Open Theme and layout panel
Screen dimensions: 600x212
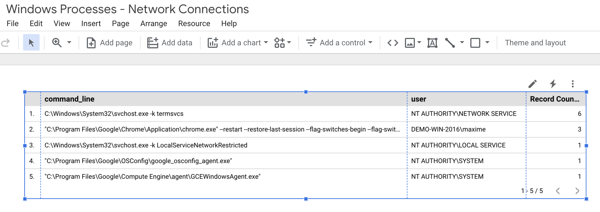(x=535, y=43)
